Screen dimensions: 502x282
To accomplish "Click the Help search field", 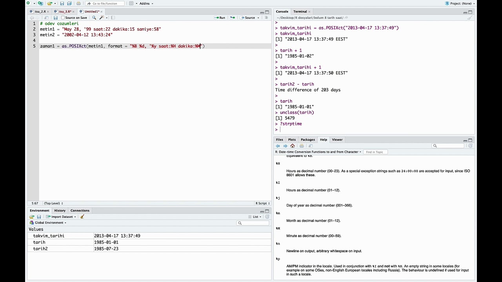I will [448, 146].
